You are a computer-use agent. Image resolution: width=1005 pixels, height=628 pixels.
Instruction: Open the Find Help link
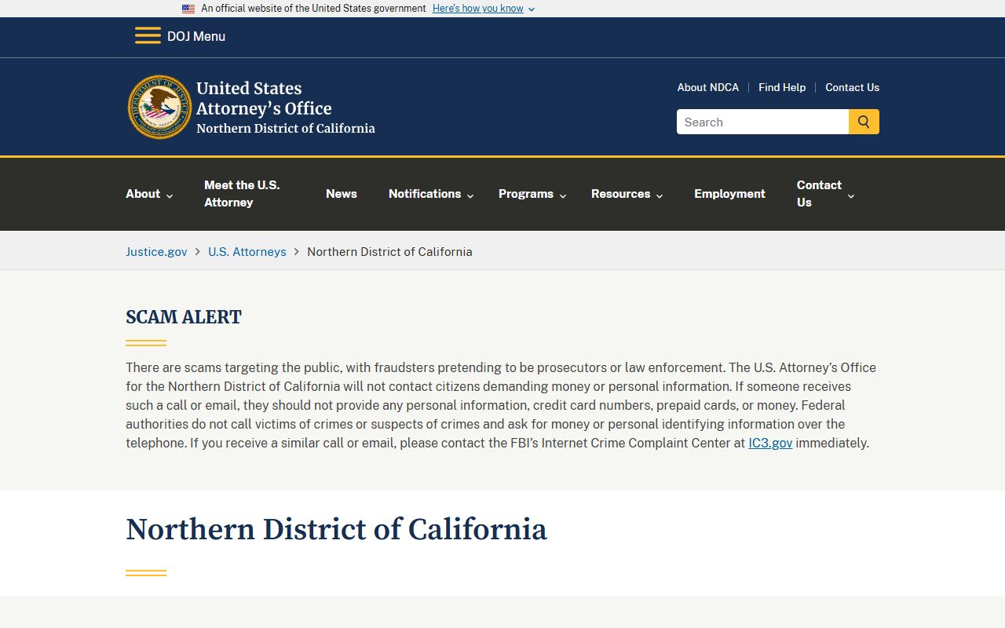tap(782, 87)
